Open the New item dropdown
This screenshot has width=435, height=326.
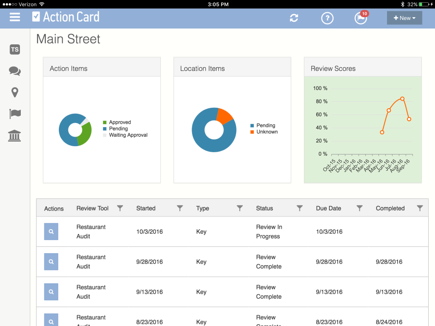(404, 18)
